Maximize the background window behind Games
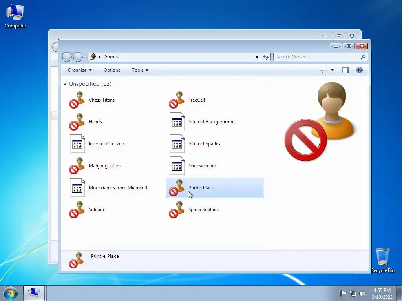Screen dimensions: 402x301 point(339,36)
